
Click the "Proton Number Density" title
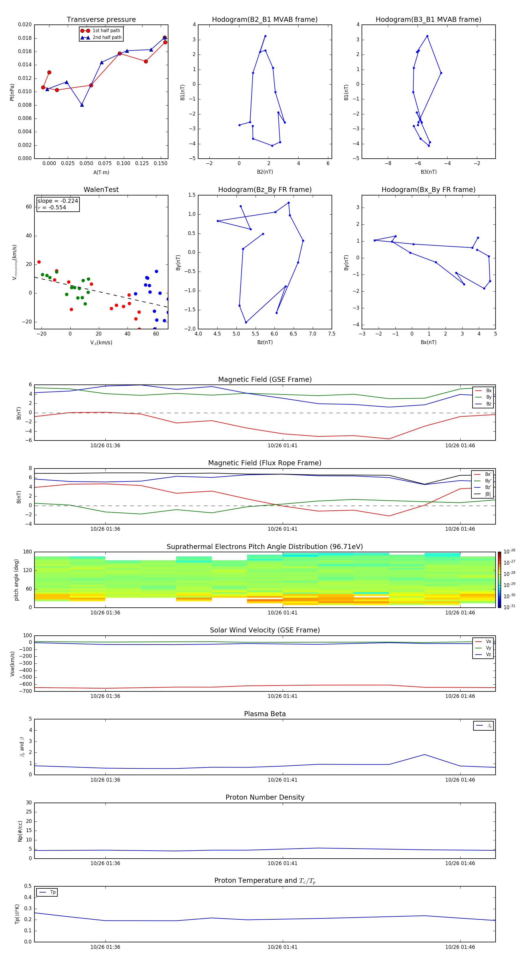pos(265,797)
